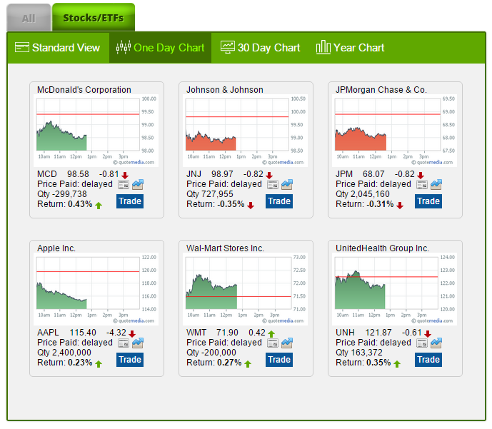Trade McDonald's Corporation stock

coord(130,201)
